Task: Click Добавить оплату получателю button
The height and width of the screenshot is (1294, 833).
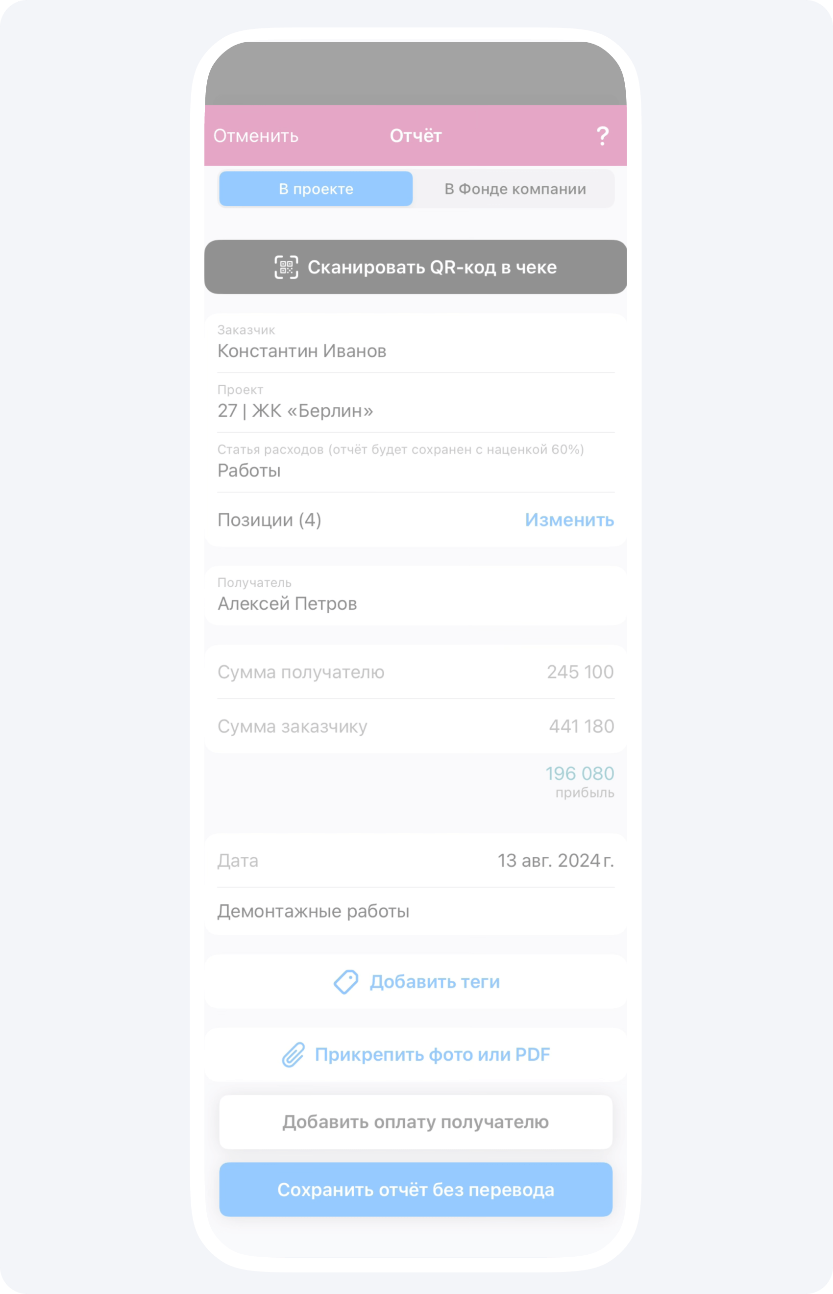Action: [416, 1122]
